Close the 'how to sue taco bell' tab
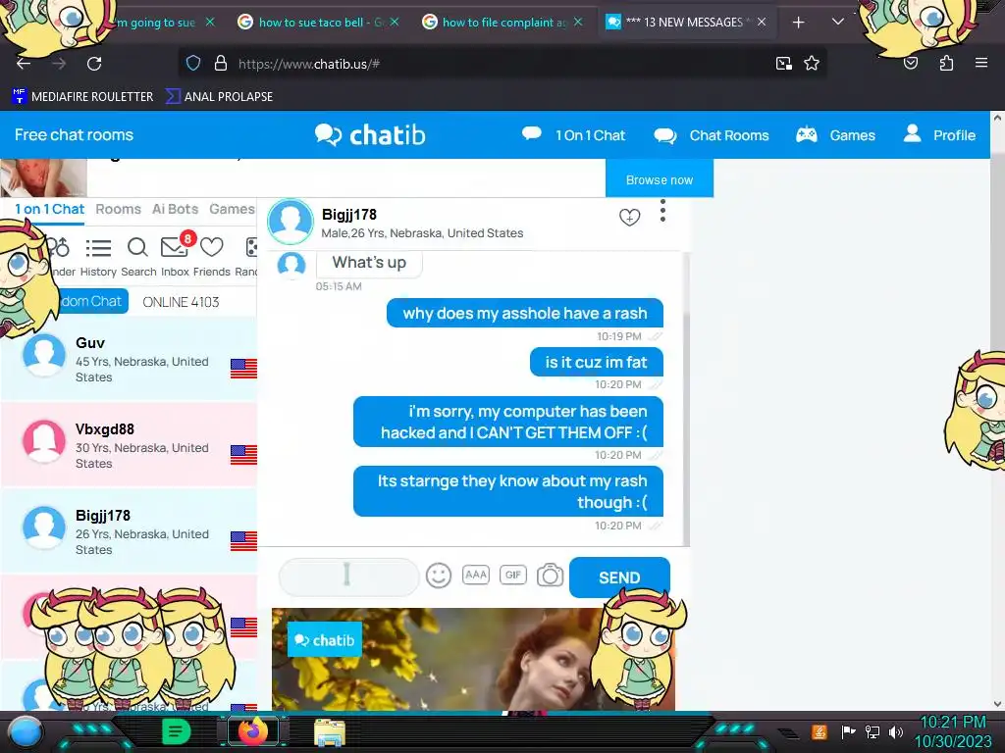The height and width of the screenshot is (753, 1005). coord(395,22)
